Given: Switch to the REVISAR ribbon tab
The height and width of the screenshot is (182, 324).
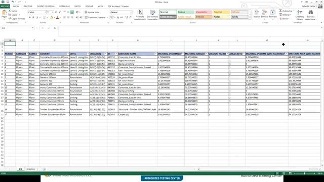Looking at the screenshot, I should 89,7.
